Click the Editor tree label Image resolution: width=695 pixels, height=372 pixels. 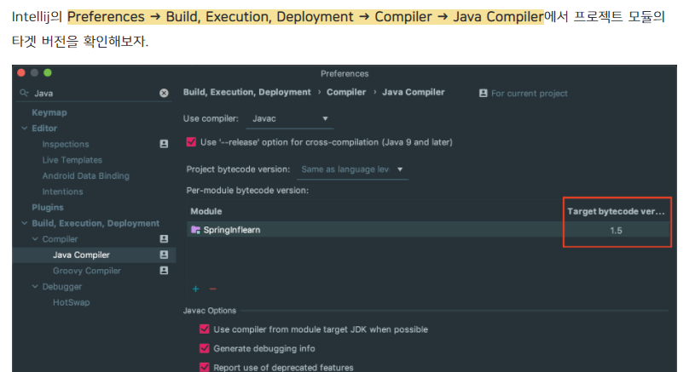44,129
